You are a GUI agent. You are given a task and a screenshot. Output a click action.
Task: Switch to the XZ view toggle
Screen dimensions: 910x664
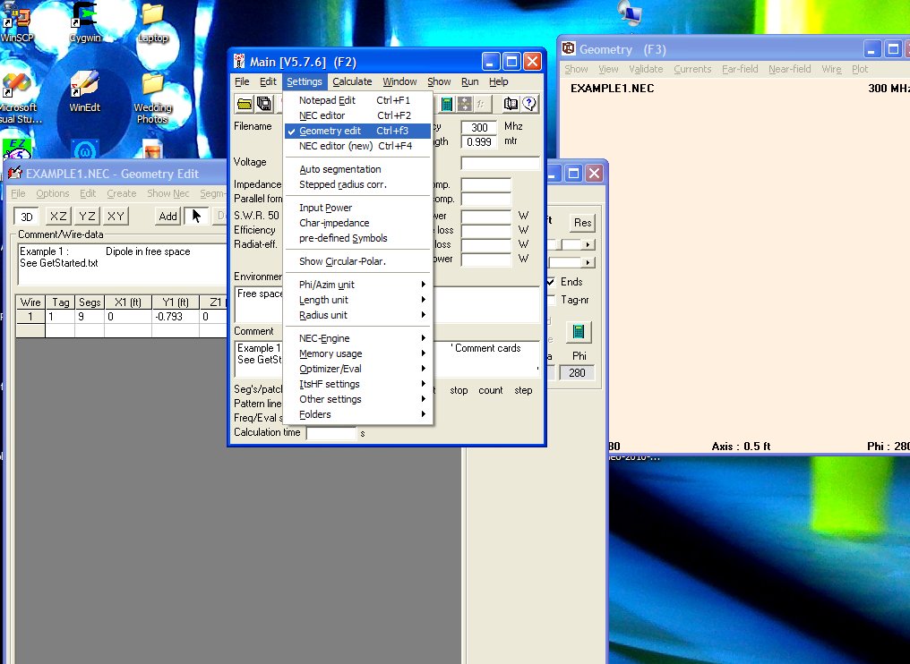point(57,216)
